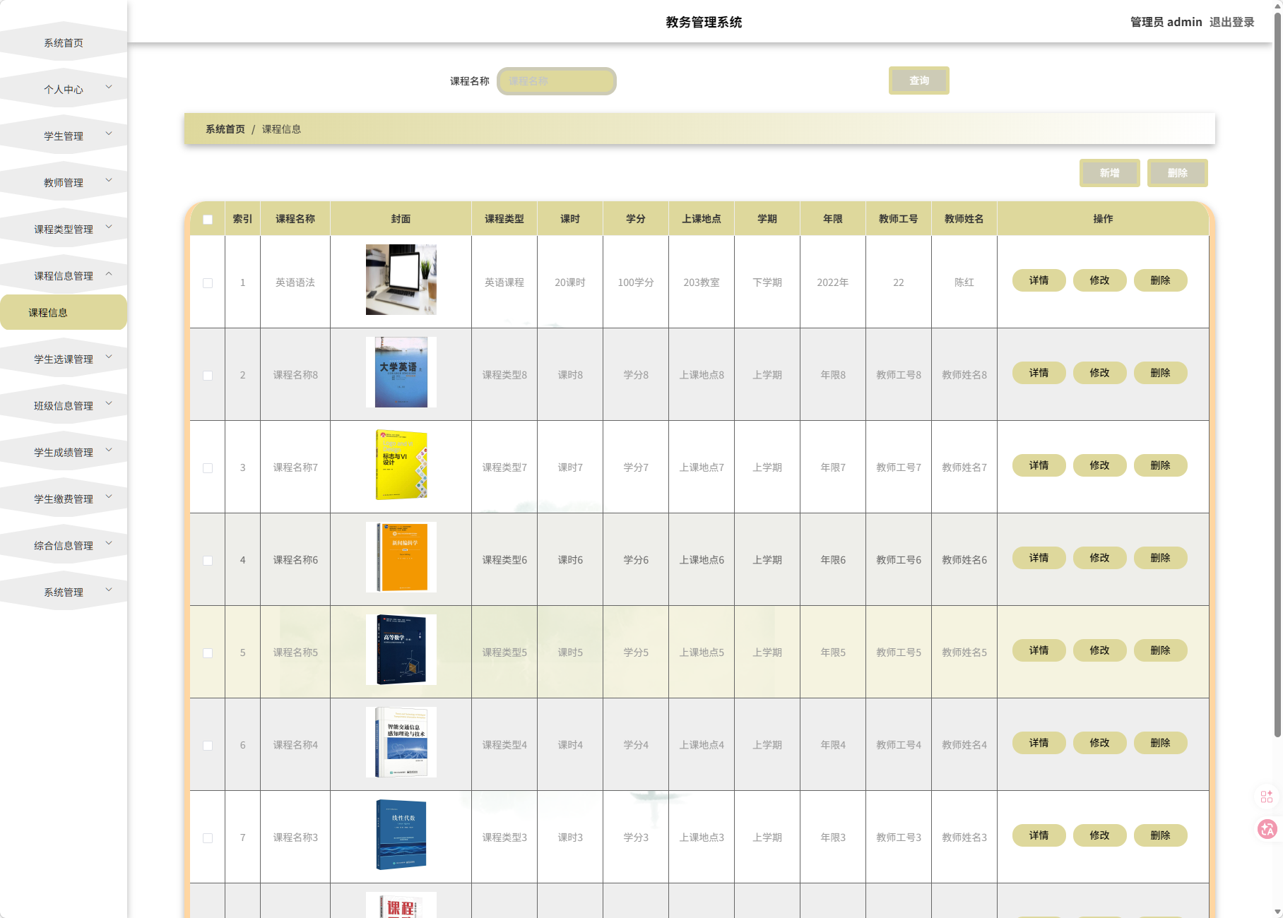Click 修改 in the 课程名称5 row
The width and height of the screenshot is (1283, 918).
click(1099, 650)
